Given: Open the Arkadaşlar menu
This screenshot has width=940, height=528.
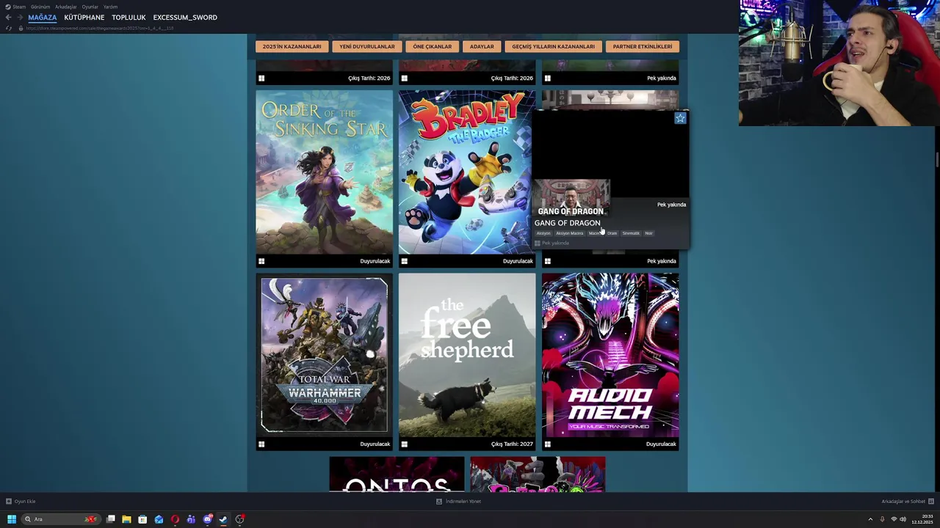Looking at the screenshot, I should click(x=65, y=7).
